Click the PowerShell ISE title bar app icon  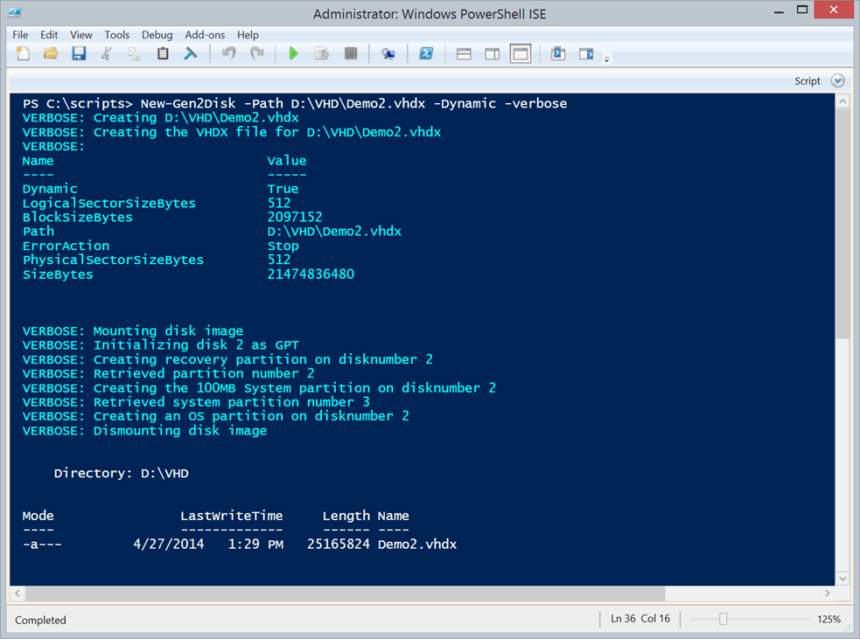coord(15,12)
